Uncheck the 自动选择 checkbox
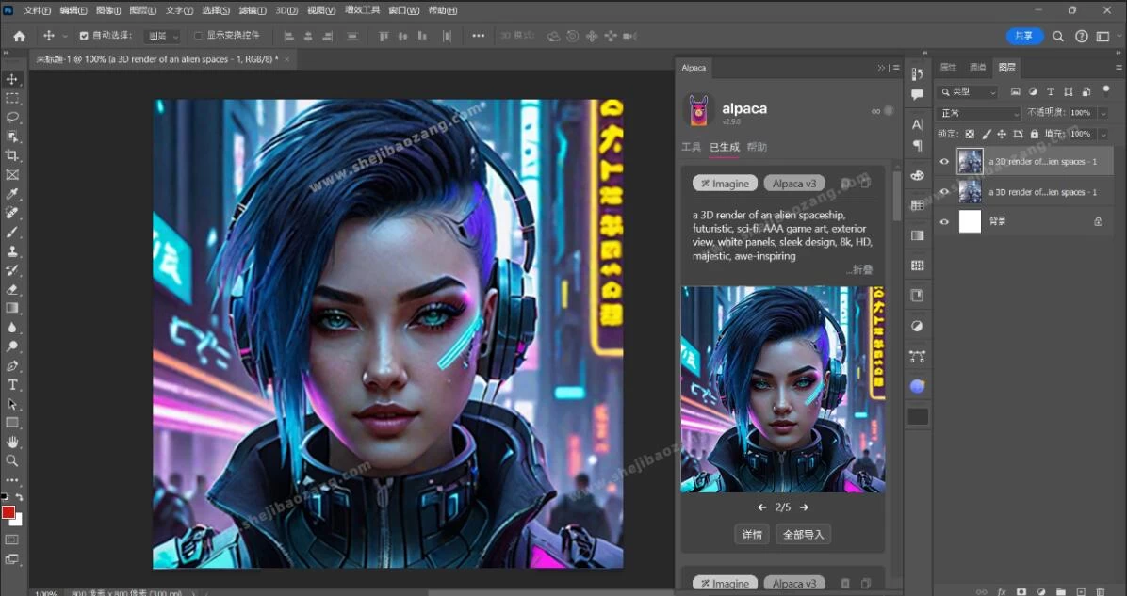 [84, 36]
